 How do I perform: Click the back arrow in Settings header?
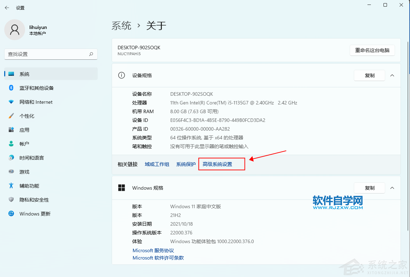click(x=7, y=8)
